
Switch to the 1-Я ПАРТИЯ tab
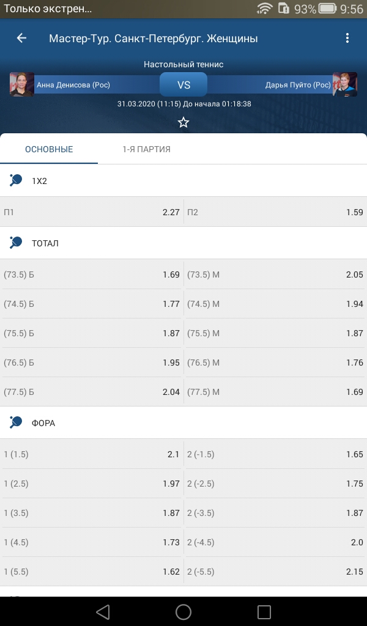147,149
